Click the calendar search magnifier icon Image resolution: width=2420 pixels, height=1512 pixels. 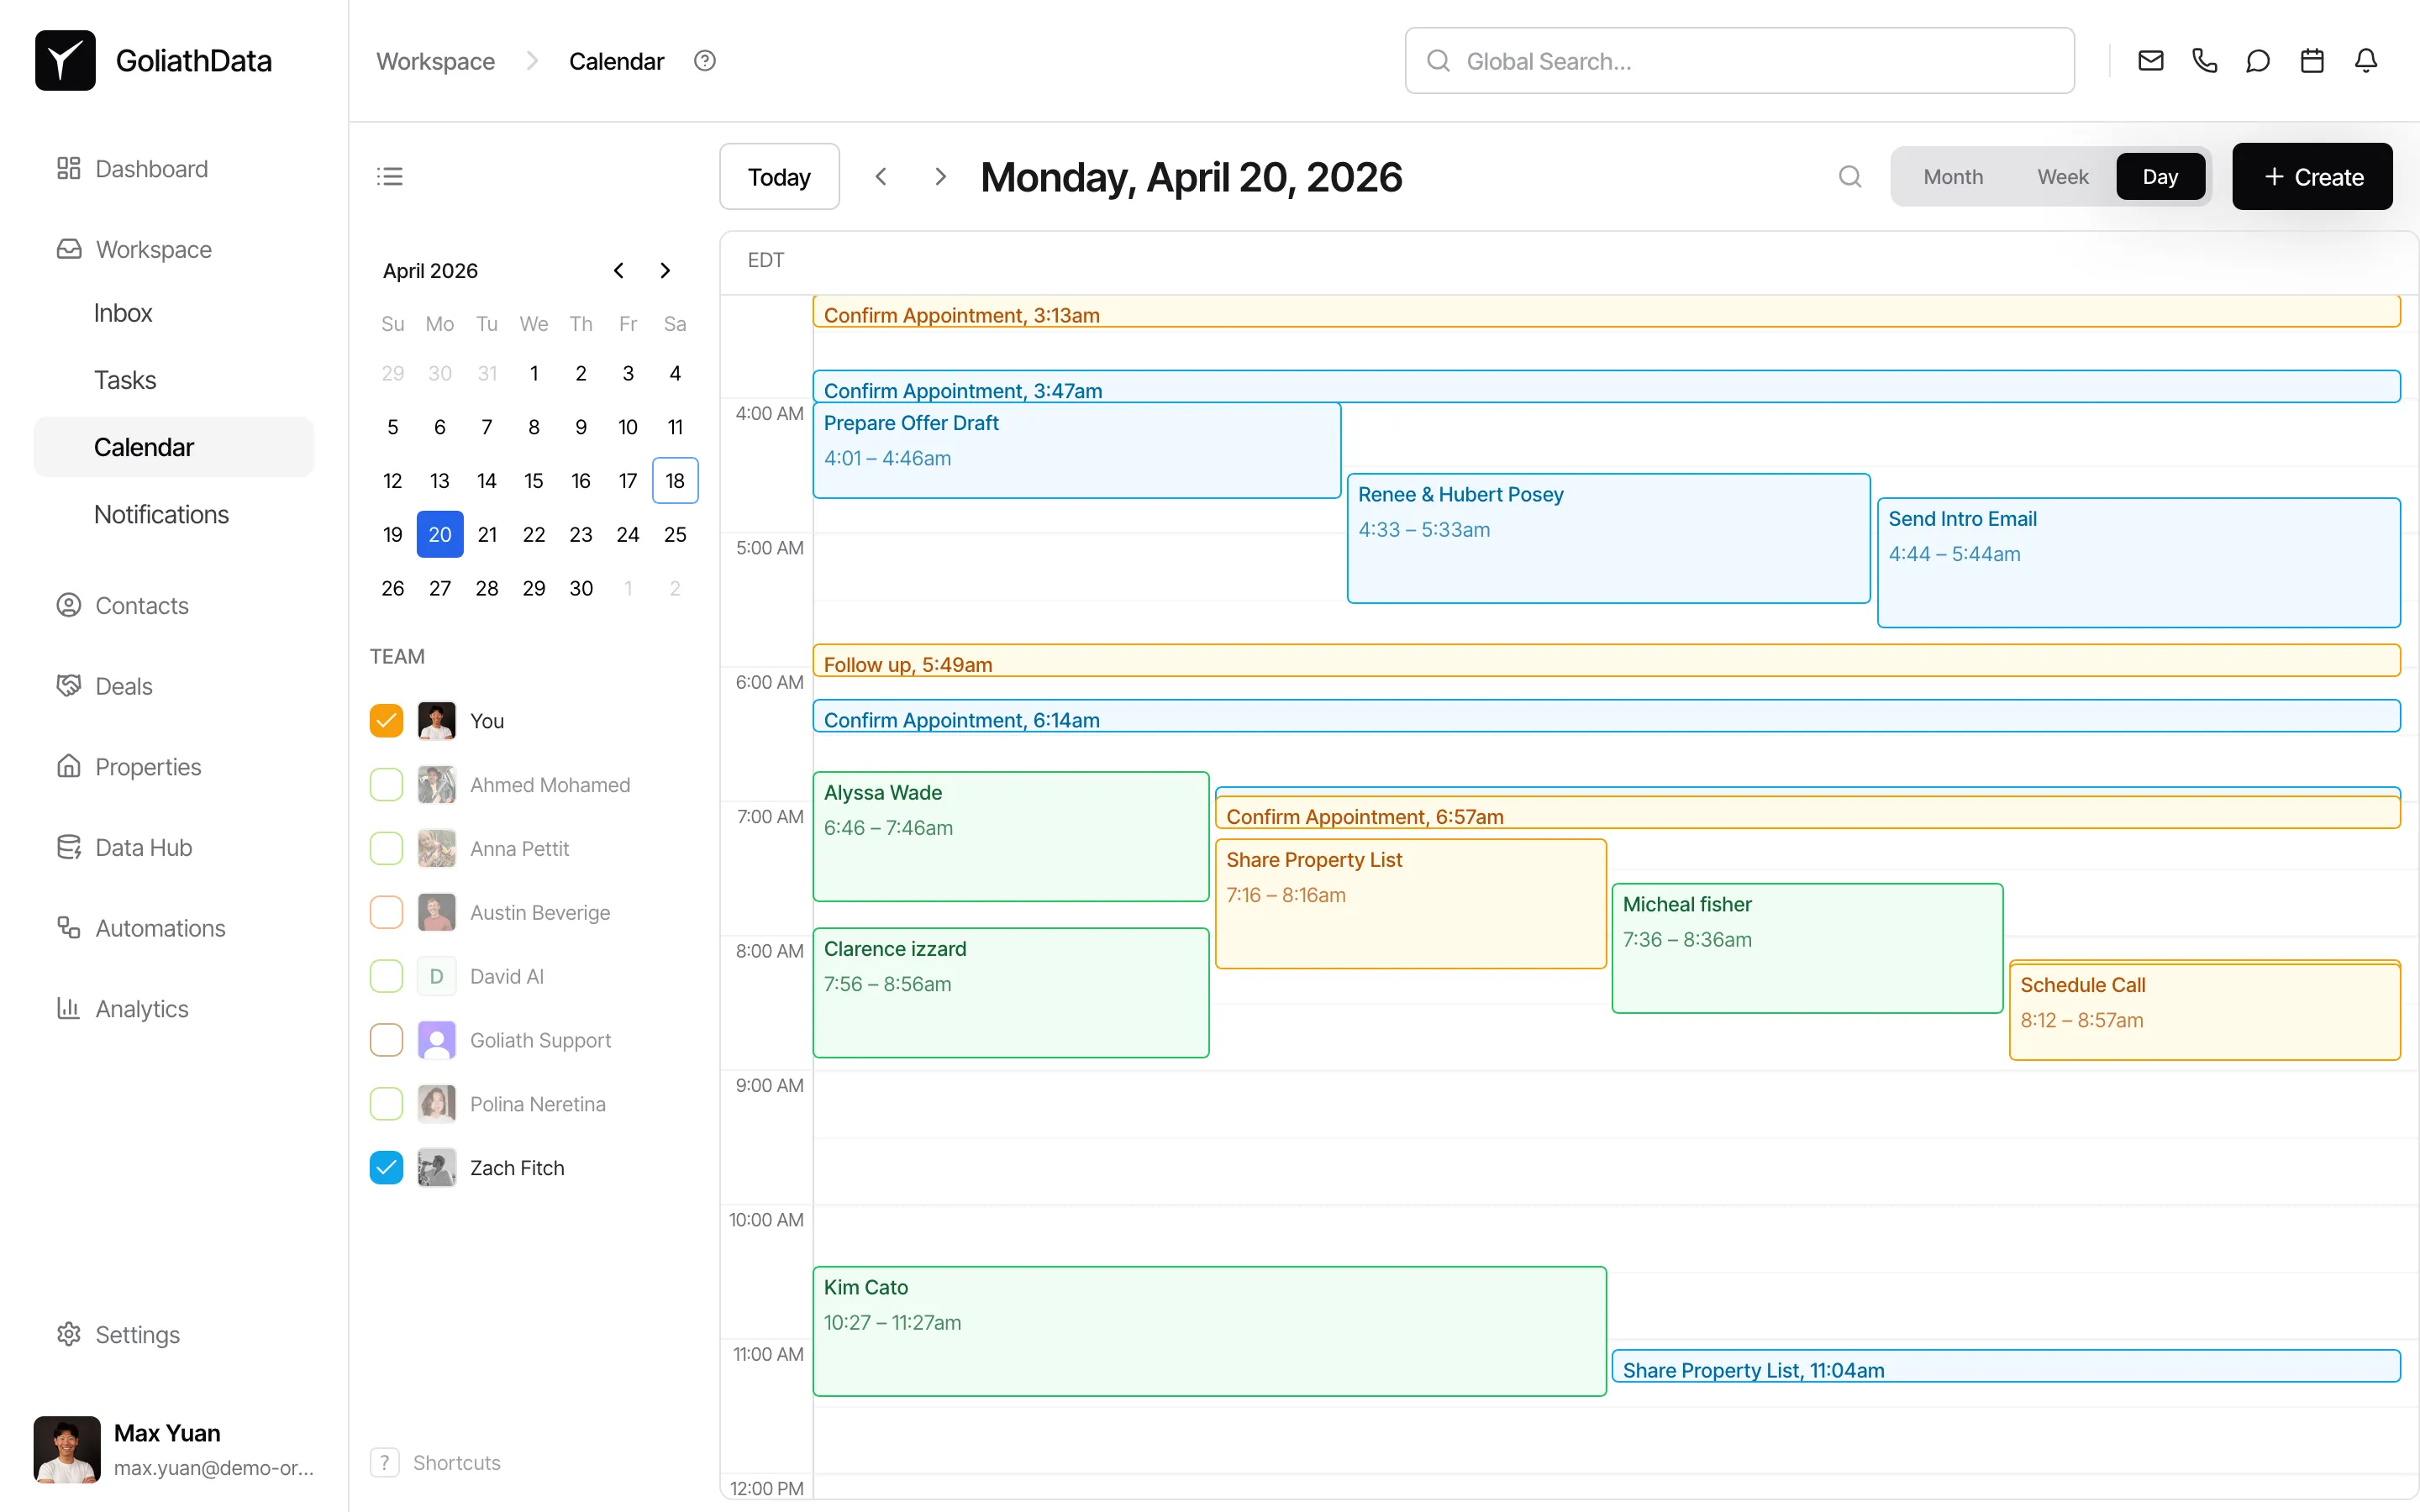(1850, 177)
